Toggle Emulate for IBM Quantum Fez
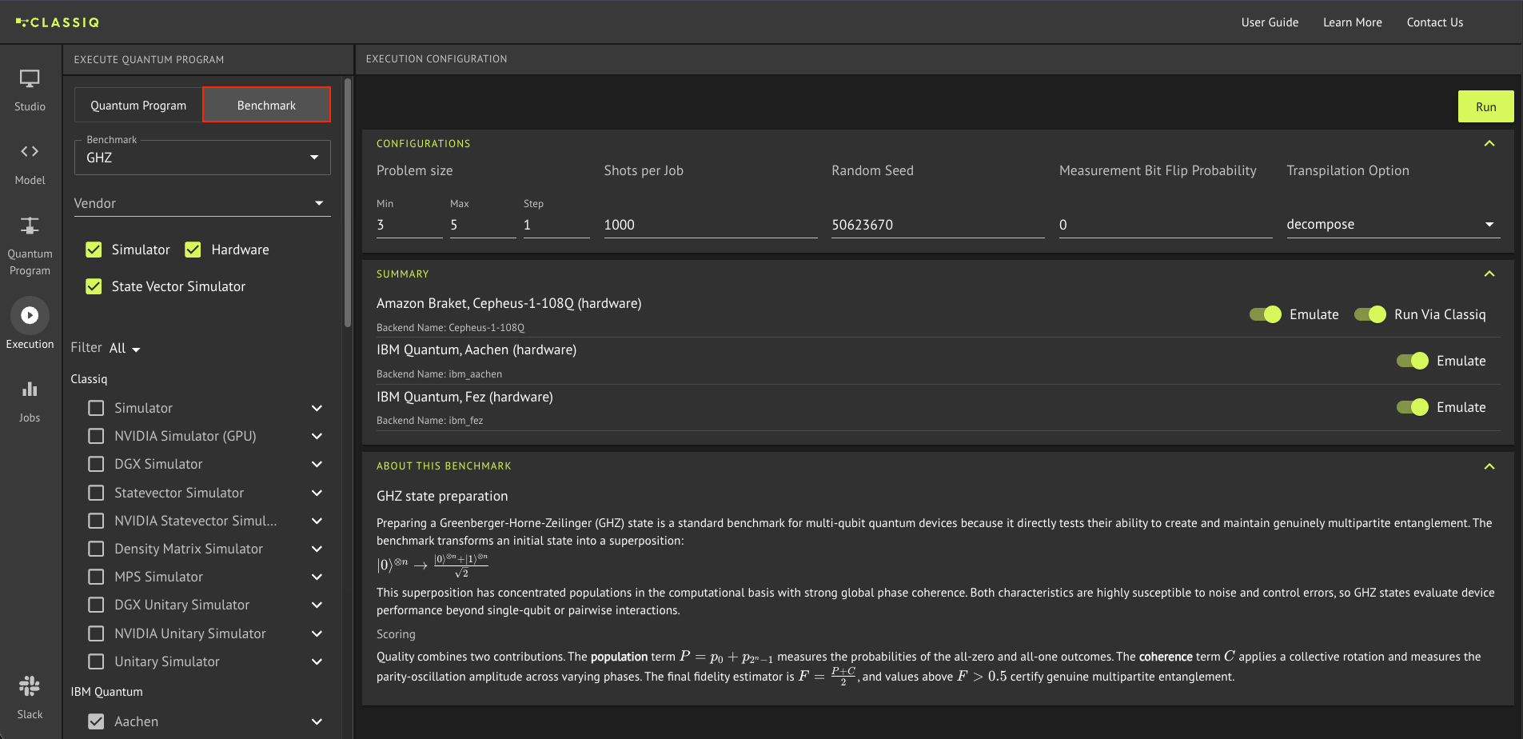1523x739 pixels. [x=1413, y=407]
